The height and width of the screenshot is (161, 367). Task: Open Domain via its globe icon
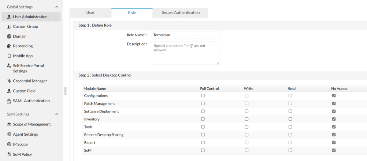9,36
